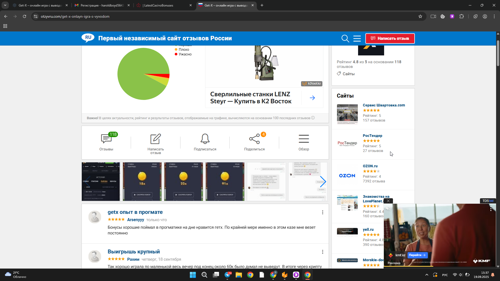Switch to the Регистрация Gmail tab
This screenshot has width=500, height=281.
click(102, 5)
